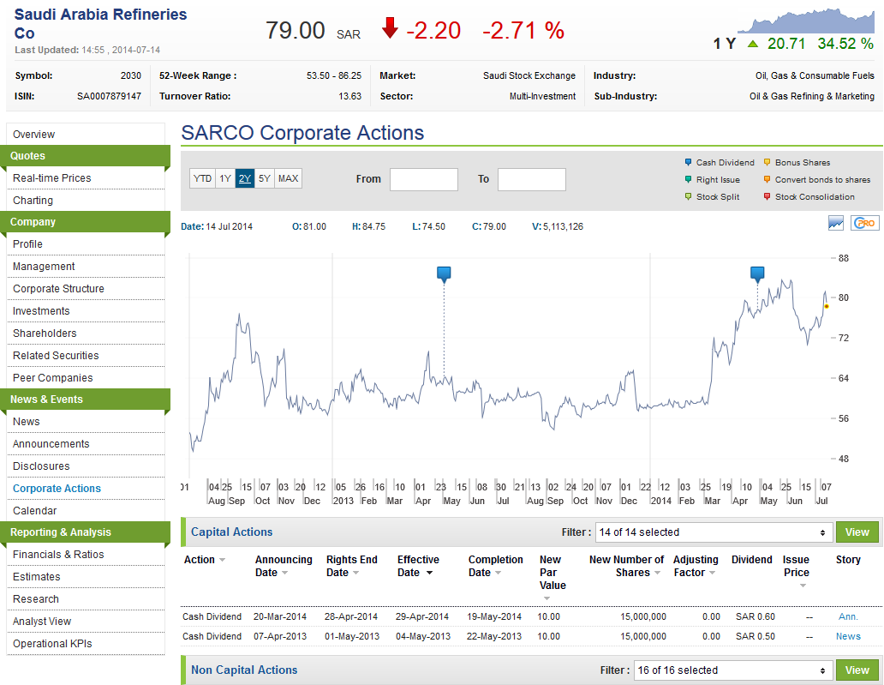Select the YTD time range
The width and height of the screenshot is (884, 685).
pos(202,178)
